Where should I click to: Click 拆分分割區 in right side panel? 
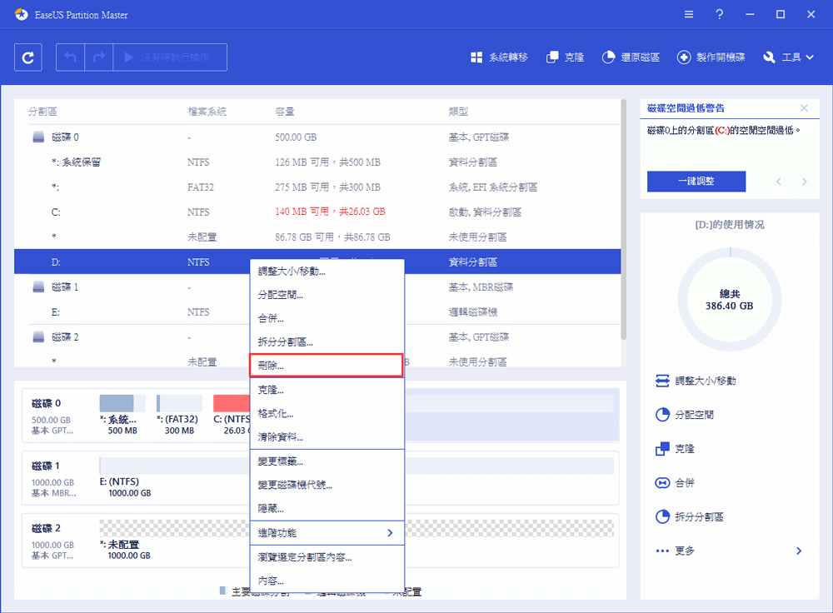coord(689,517)
